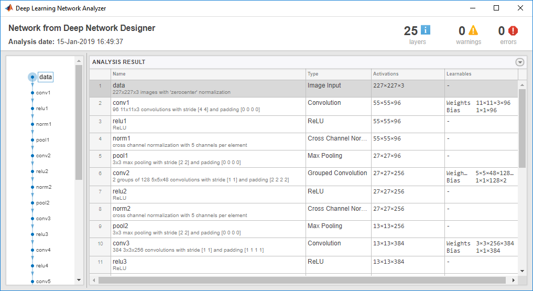Click the MATLAB logo in title bar
This screenshot has height=291, width=533.
pos(9,8)
